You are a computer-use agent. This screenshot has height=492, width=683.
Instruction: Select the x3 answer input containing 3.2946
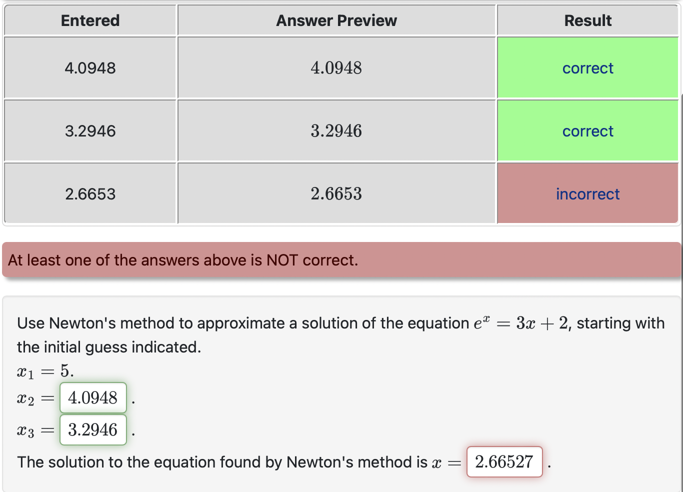[x=93, y=429]
